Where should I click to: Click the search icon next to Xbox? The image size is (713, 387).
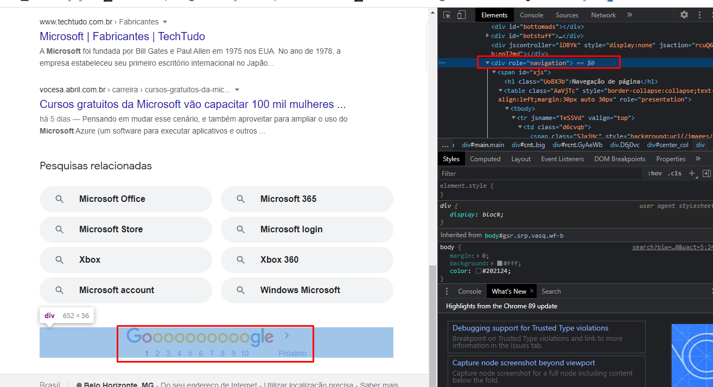(x=60, y=260)
